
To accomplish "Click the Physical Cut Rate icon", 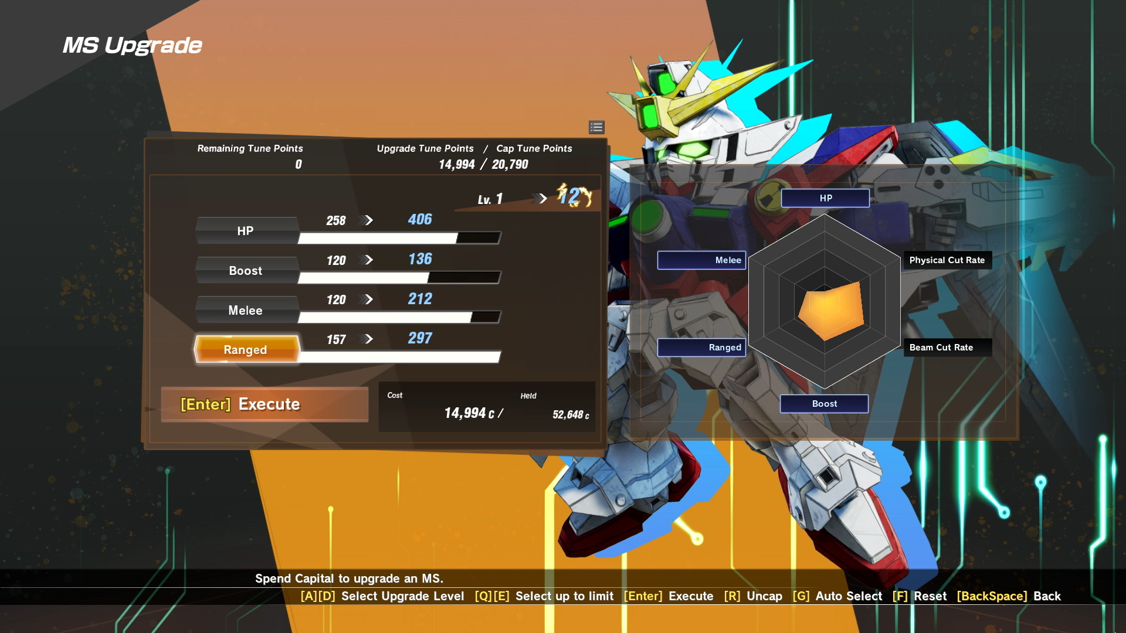I will [x=945, y=259].
